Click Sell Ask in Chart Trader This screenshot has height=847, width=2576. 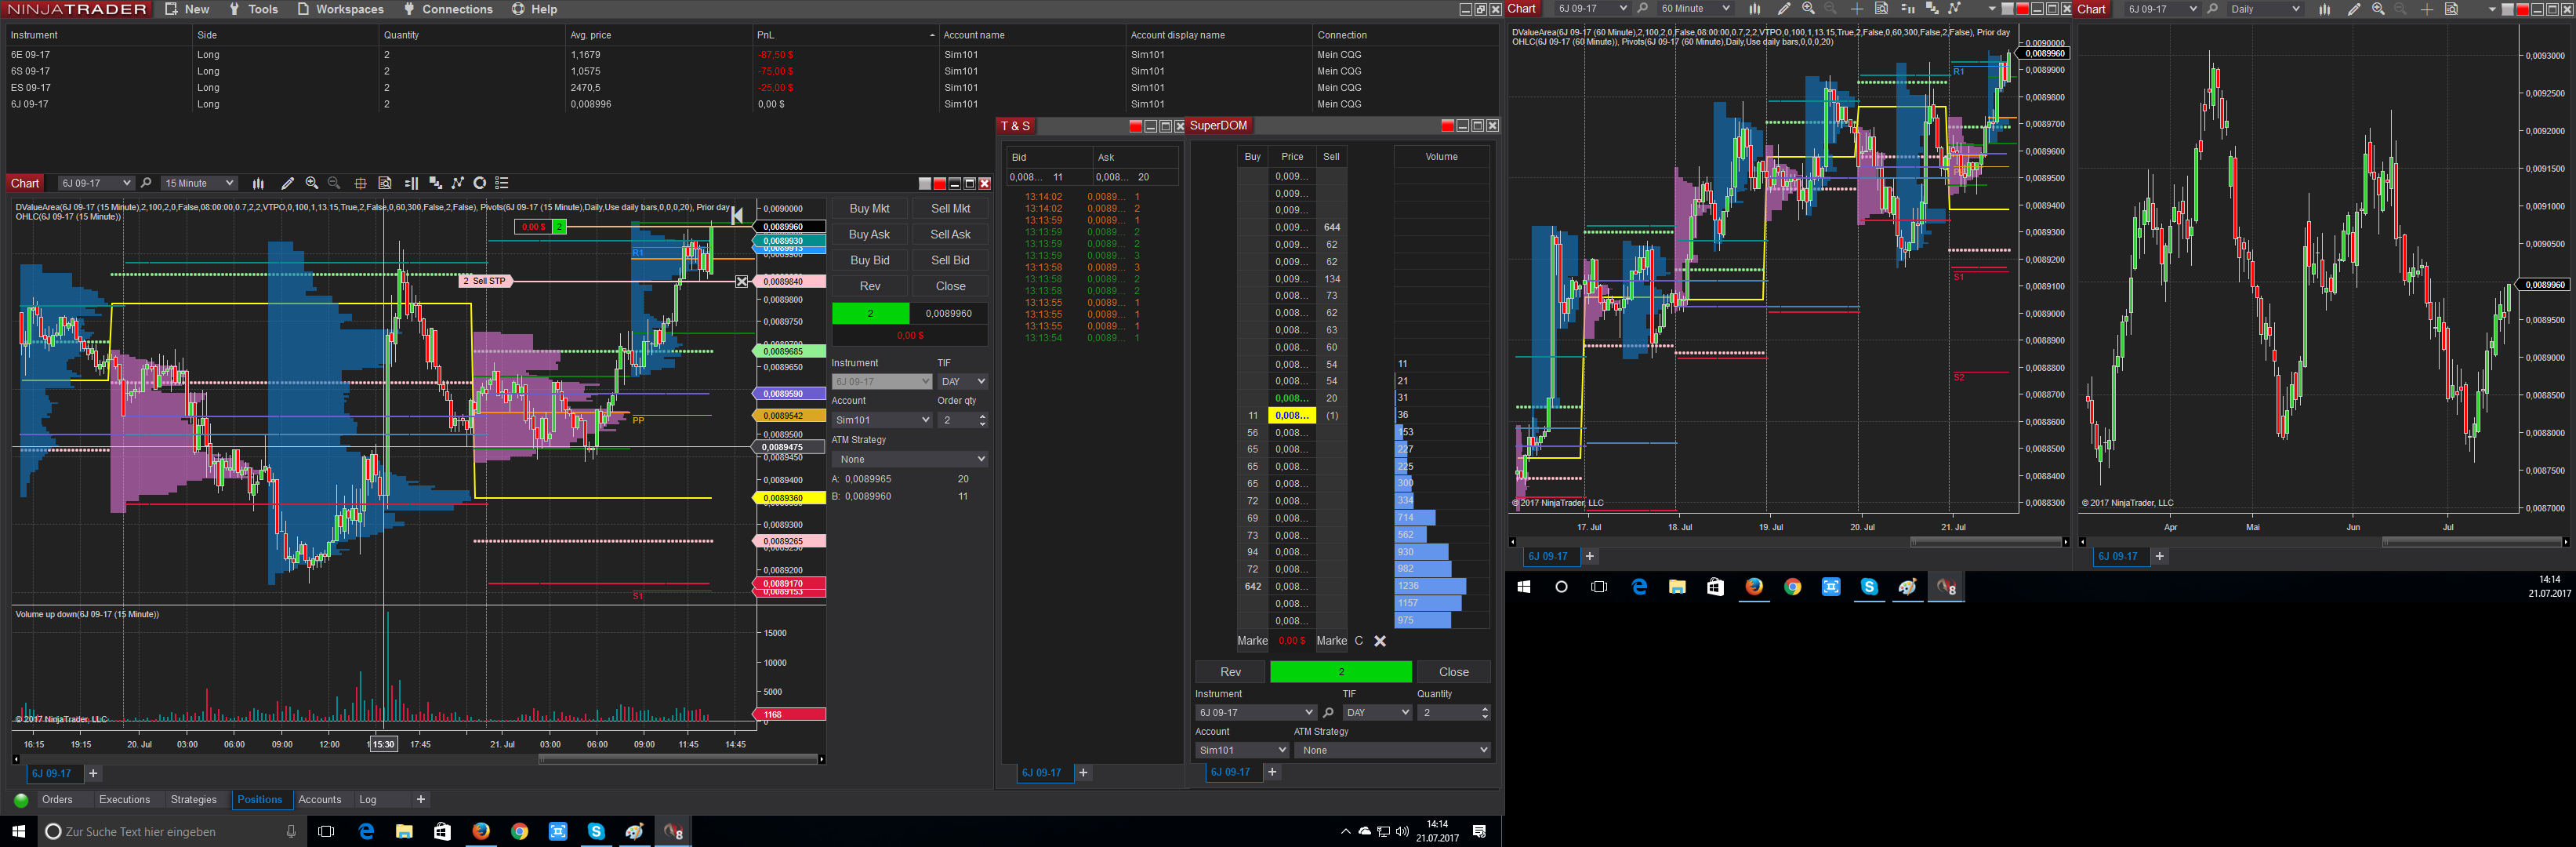(951, 235)
